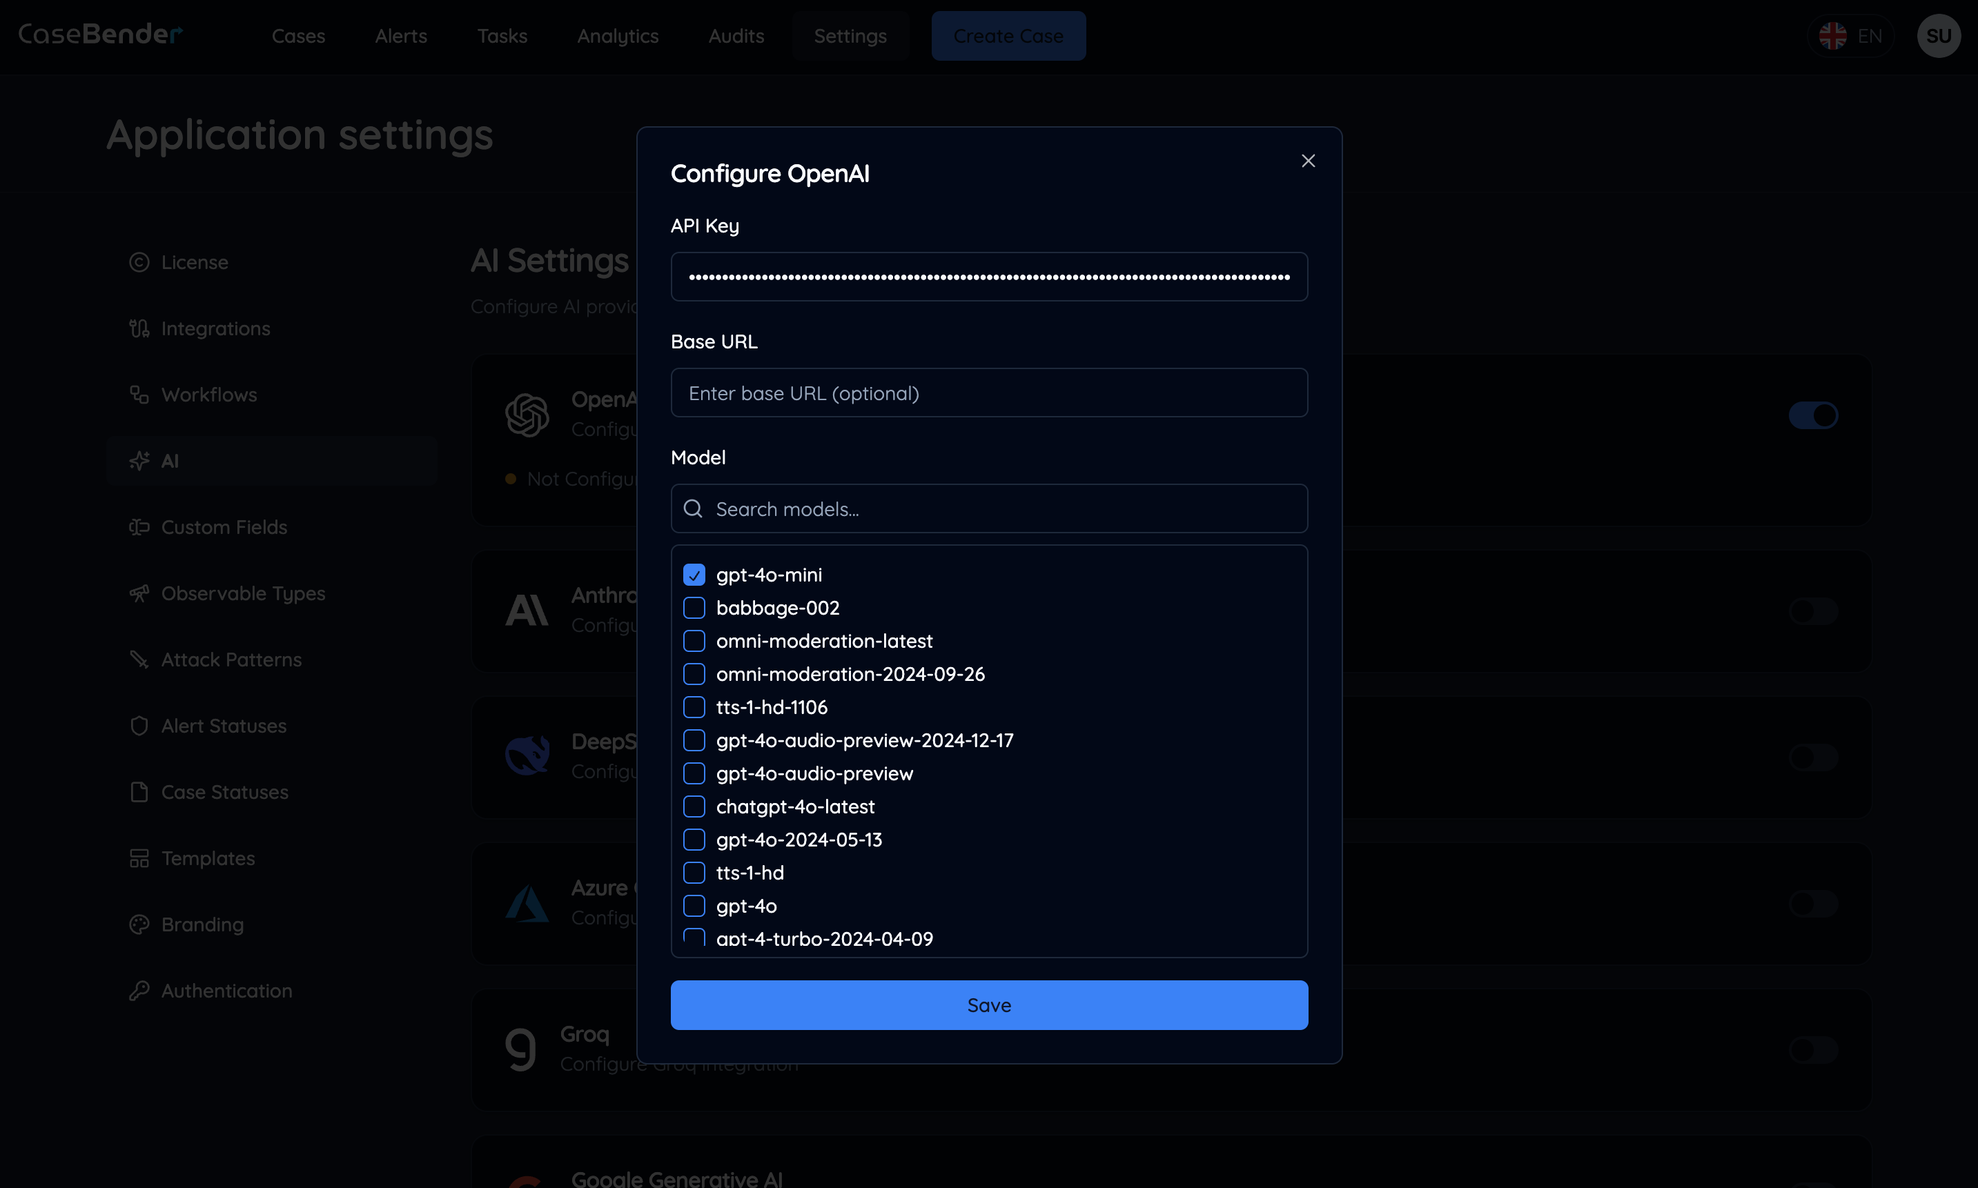Viewport: 1978px width, 1188px height.
Task: Click the Custom Fields sidebar icon
Action: point(139,527)
